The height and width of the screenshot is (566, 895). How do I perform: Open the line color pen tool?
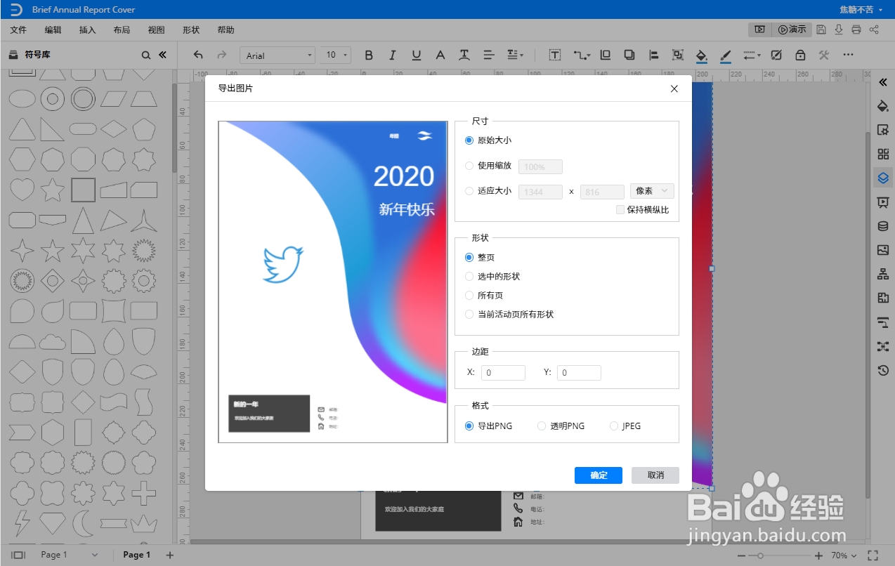click(x=726, y=55)
